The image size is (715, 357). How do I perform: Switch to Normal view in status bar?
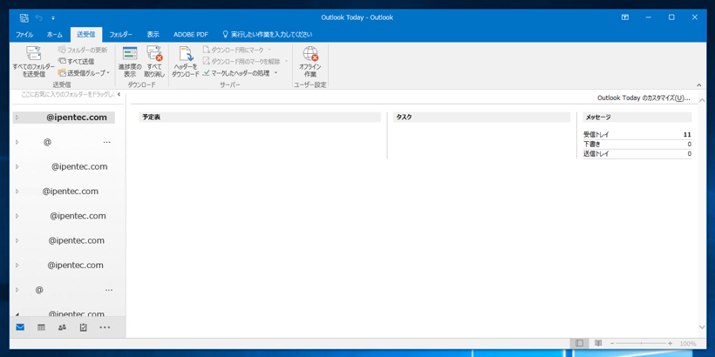579,343
